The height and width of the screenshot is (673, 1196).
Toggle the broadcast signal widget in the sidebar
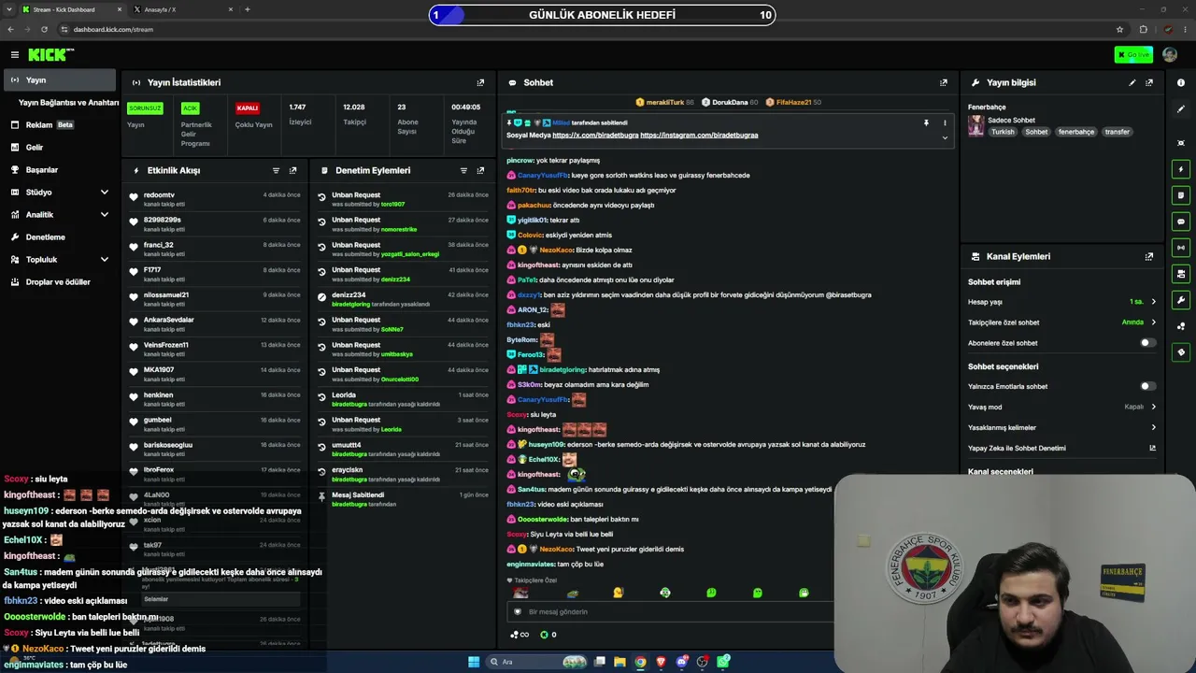pos(1181,248)
